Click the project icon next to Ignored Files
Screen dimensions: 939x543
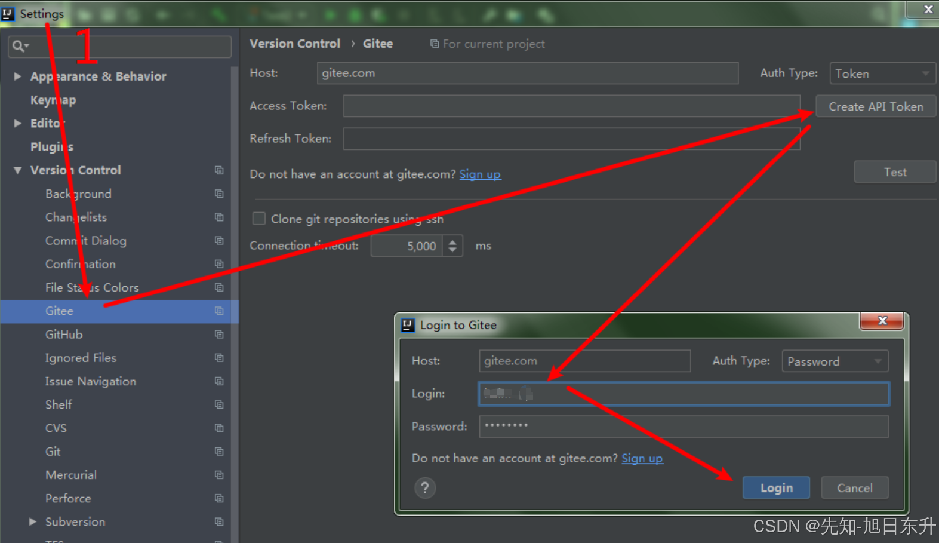219,358
